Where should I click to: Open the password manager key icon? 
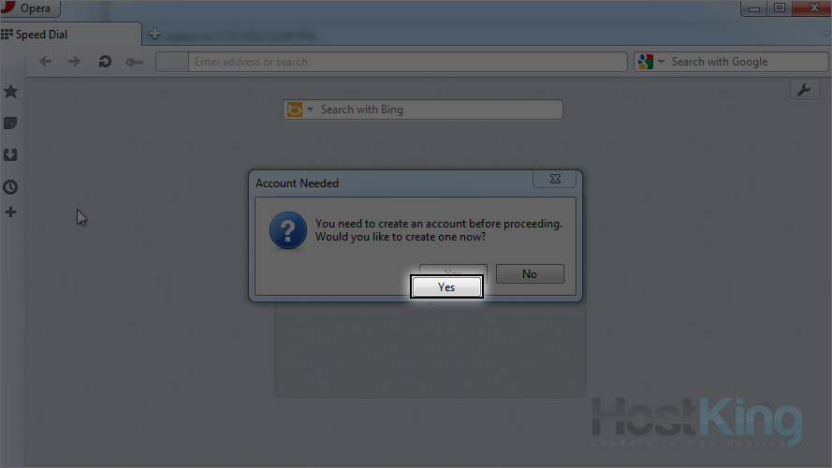click(x=134, y=62)
